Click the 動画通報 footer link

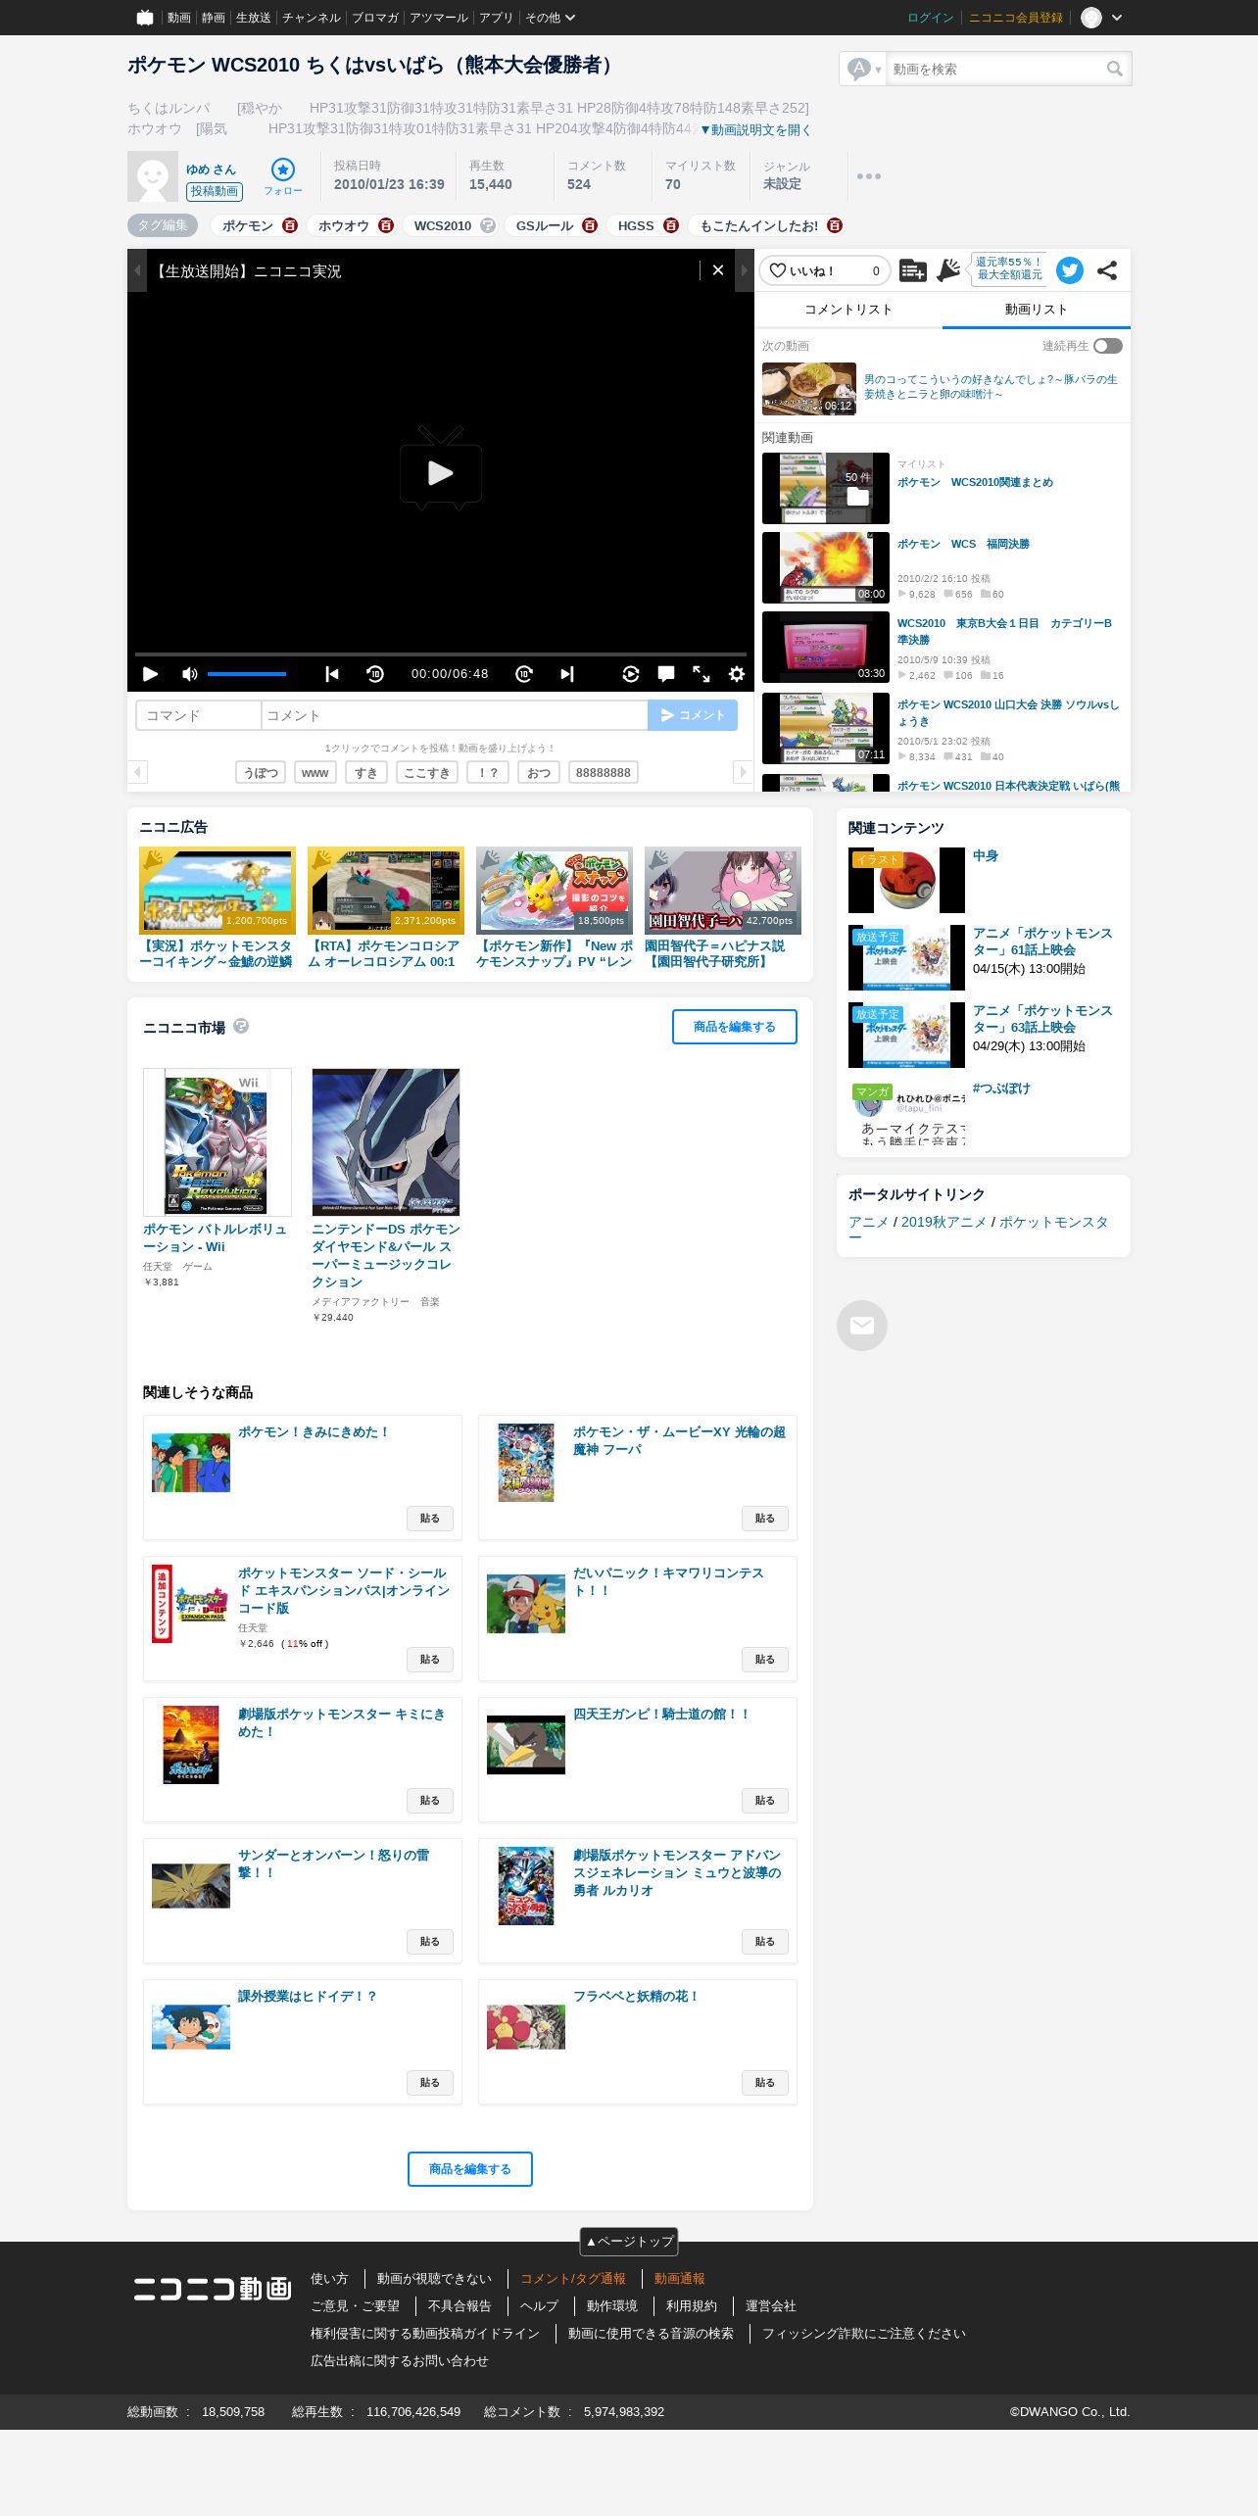[680, 2279]
